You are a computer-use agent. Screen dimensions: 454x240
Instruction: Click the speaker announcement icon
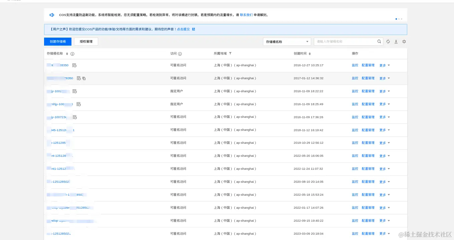[x=52, y=15]
